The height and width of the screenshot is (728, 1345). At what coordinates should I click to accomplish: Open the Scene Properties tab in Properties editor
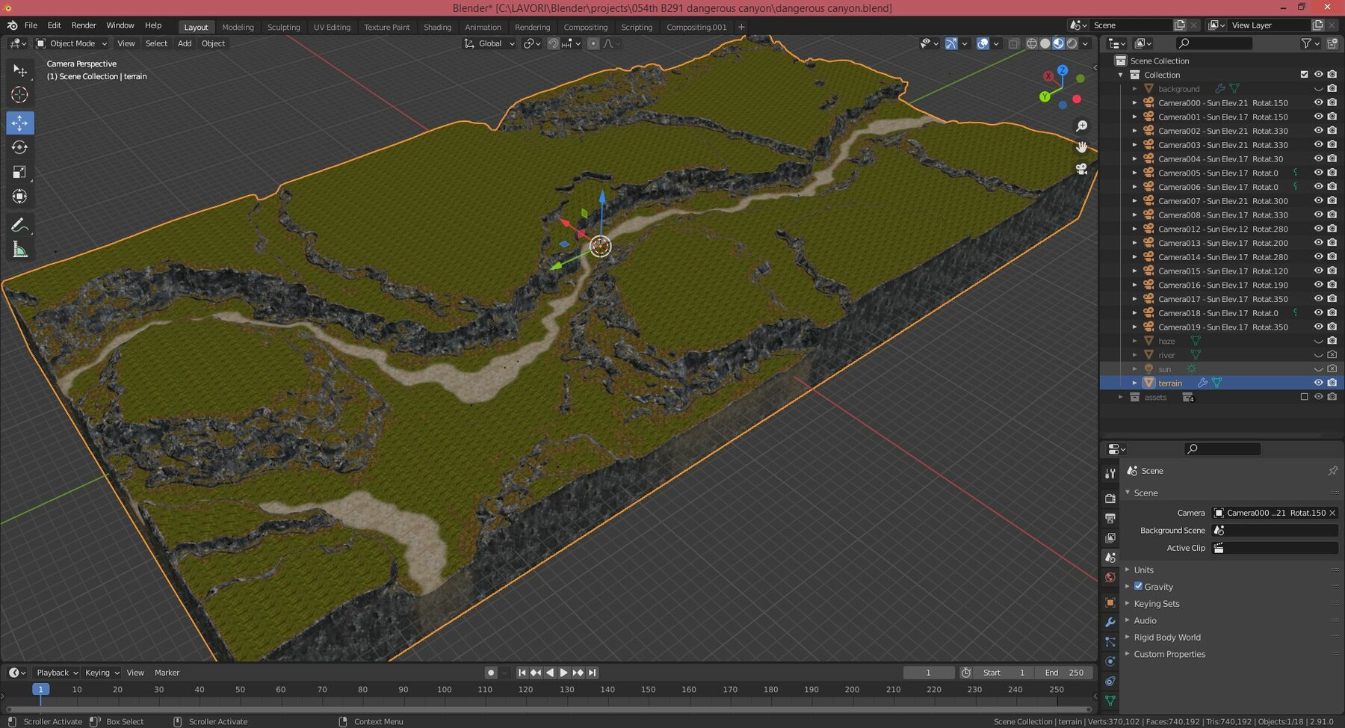[x=1110, y=558]
